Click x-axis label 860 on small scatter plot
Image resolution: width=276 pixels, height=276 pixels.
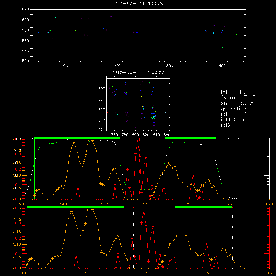pos(167,135)
